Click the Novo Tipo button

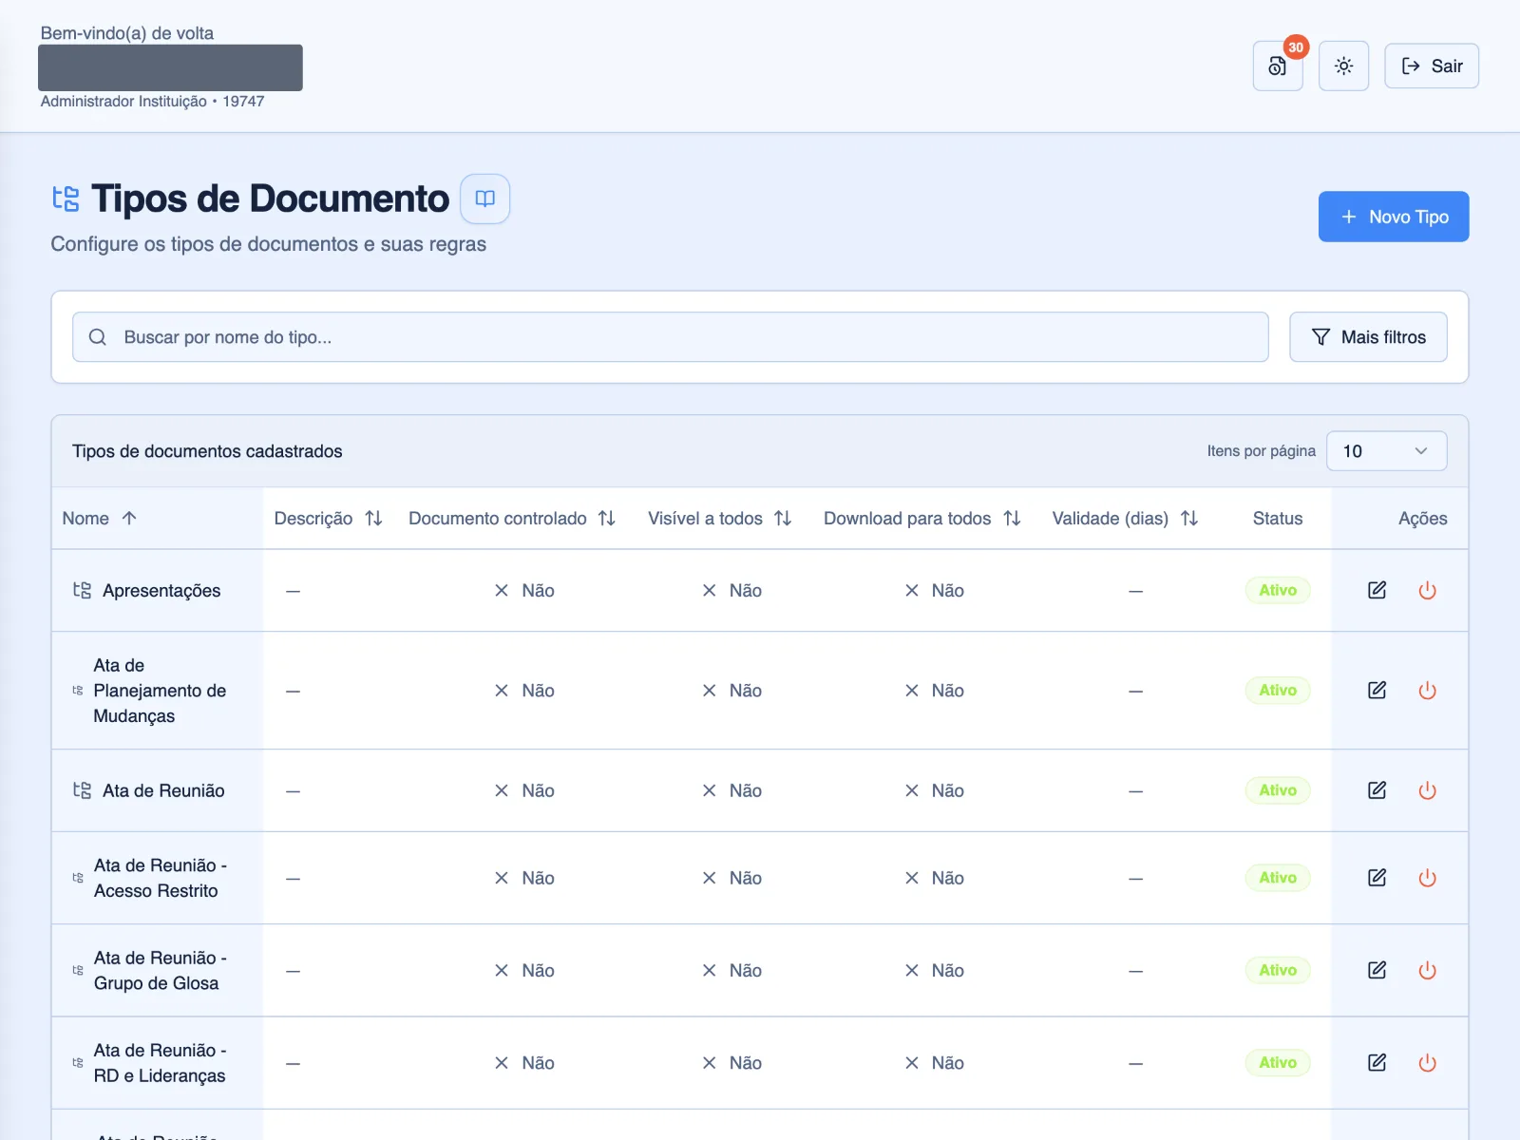coord(1393,217)
